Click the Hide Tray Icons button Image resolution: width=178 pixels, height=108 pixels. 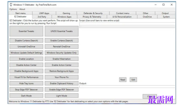[26, 83]
